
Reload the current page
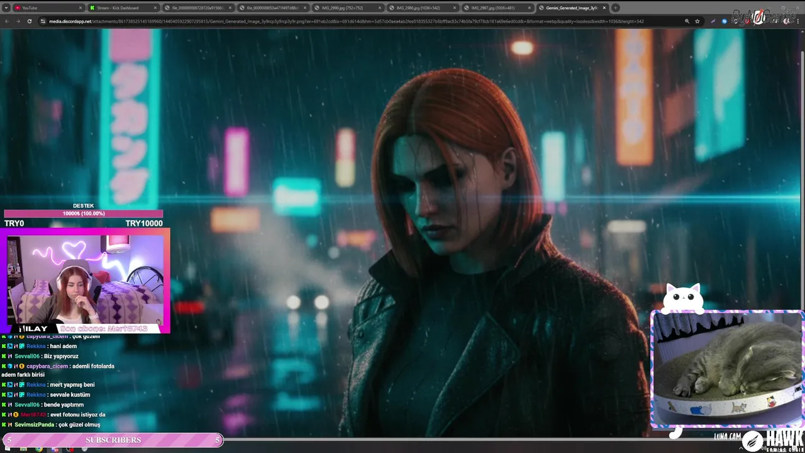tap(29, 21)
